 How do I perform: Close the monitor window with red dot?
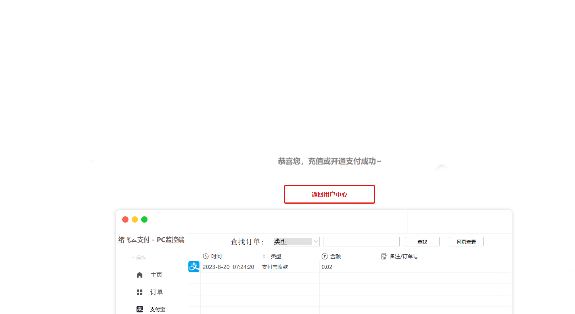coord(125,219)
